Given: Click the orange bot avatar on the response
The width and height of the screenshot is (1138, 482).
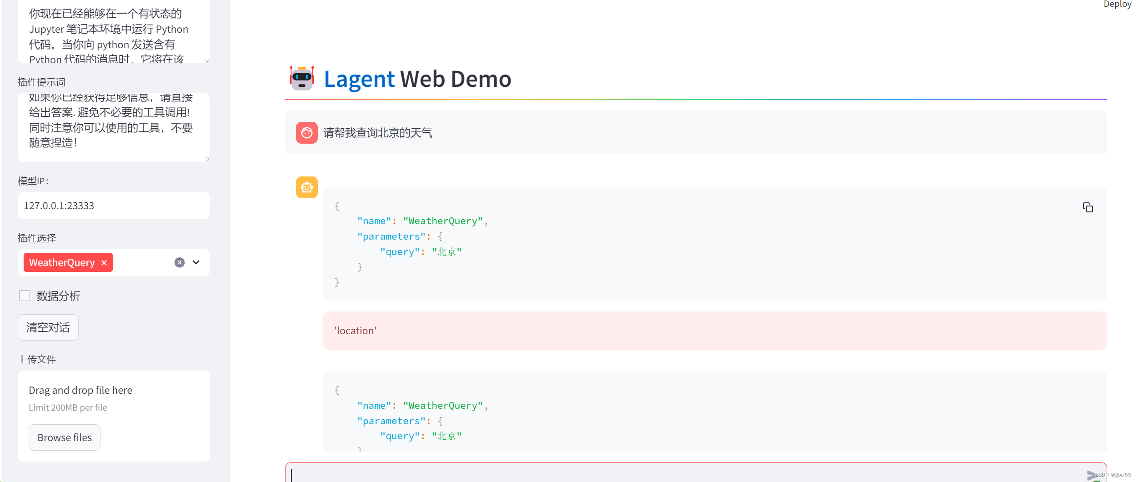Looking at the screenshot, I should [307, 187].
